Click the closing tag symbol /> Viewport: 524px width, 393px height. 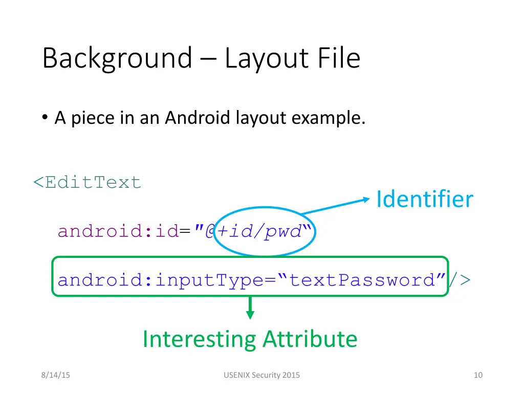[459, 280]
